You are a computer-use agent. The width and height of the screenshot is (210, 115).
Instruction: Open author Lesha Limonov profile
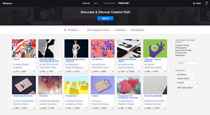point(127,64)
